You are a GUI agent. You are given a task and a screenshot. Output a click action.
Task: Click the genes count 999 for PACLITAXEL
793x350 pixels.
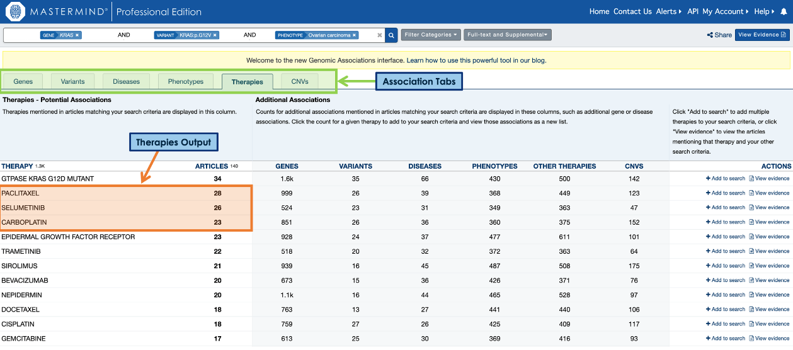point(287,193)
